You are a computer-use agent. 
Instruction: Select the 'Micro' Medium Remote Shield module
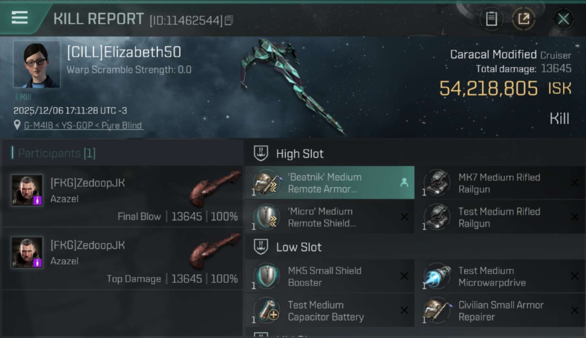(330, 217)
